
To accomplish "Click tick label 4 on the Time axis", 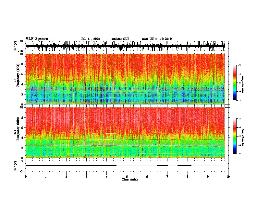I will click(x=107, y=177).
